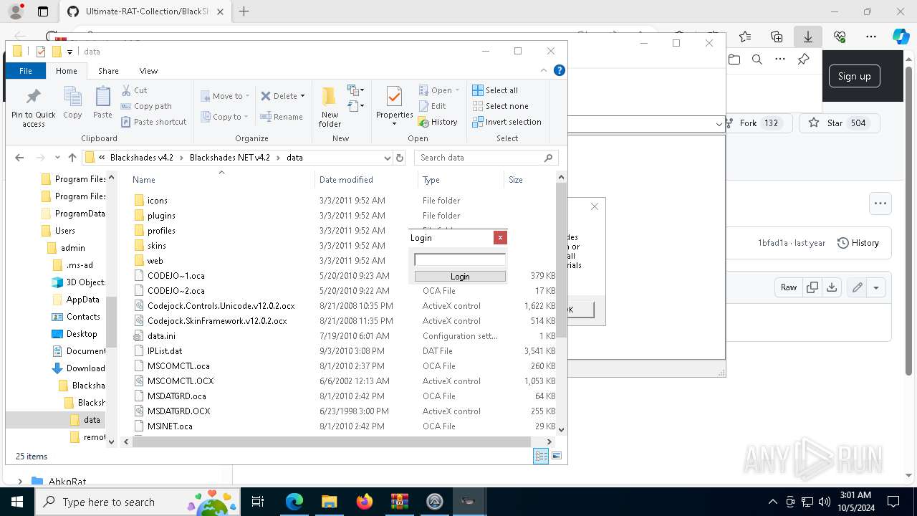Open Windows Start menu

(x=16, y=502)
